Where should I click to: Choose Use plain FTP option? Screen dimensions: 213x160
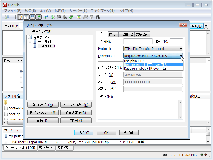click(x=153, y=61)
